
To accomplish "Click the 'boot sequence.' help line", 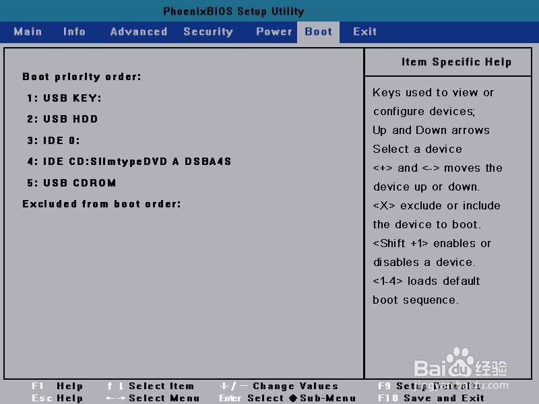I will [416, 300].
